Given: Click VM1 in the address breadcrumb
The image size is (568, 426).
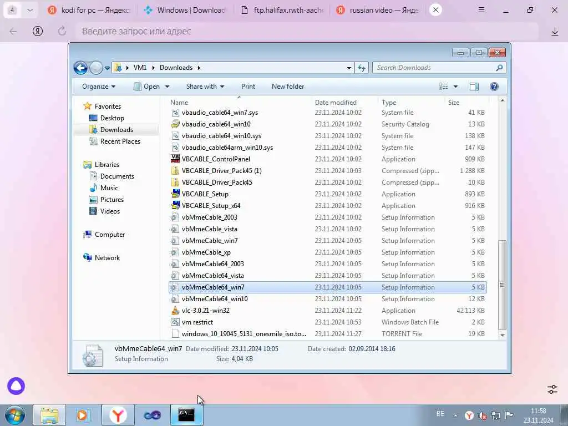Looking at the screenshot, I should tap(140, 68).
